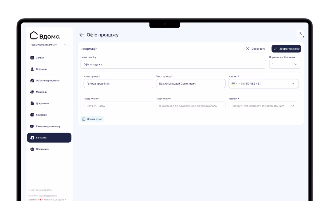This screenshot has width=330, height=201.
Task: Open the Порядок відображення dropdown
Action: 285,64
